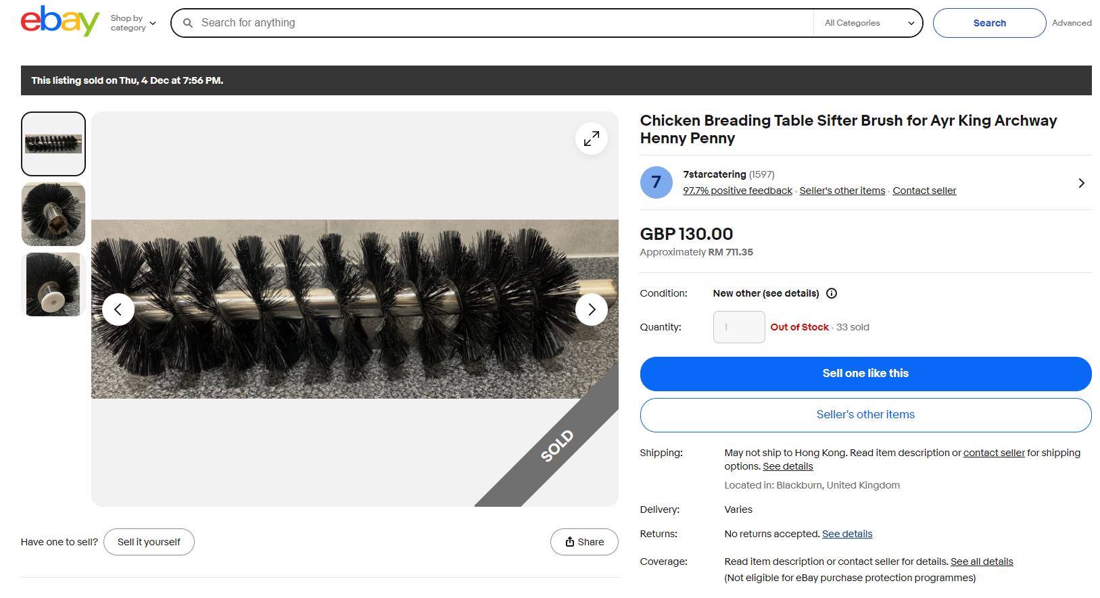Open Advanced search
The height and width of the screenshot is (598, 1100).
1072,23
